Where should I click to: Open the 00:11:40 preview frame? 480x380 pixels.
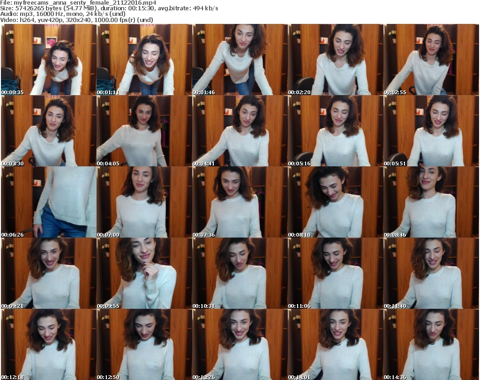(431, 274)
